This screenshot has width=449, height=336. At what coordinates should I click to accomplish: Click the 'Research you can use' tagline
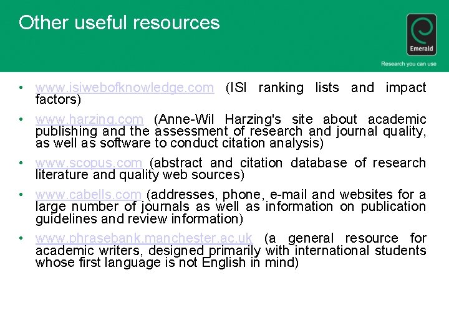[408, 63]
